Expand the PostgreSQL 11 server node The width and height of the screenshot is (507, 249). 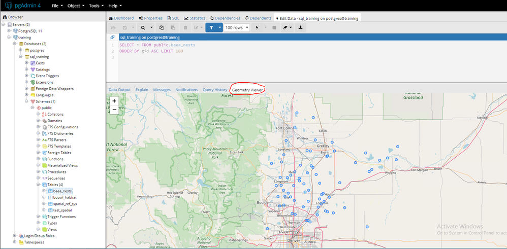(9, 30)
